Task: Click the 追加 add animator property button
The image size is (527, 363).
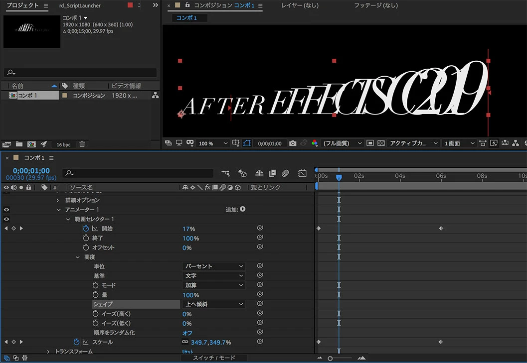Action: (243, 209)
